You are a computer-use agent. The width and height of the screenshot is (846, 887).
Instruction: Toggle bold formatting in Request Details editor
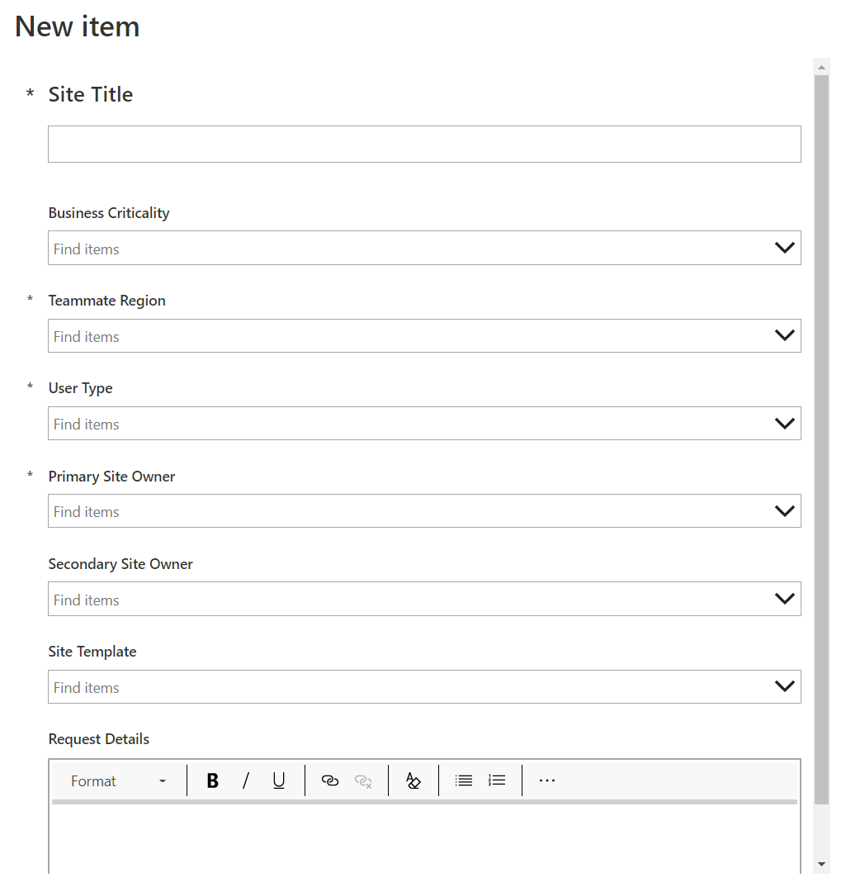click(212, 780)
